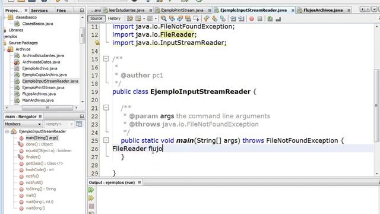Toggle Rectangular Selection toolbar icon
This screenshot has width=380, height=214.
[x=197, y=18]
